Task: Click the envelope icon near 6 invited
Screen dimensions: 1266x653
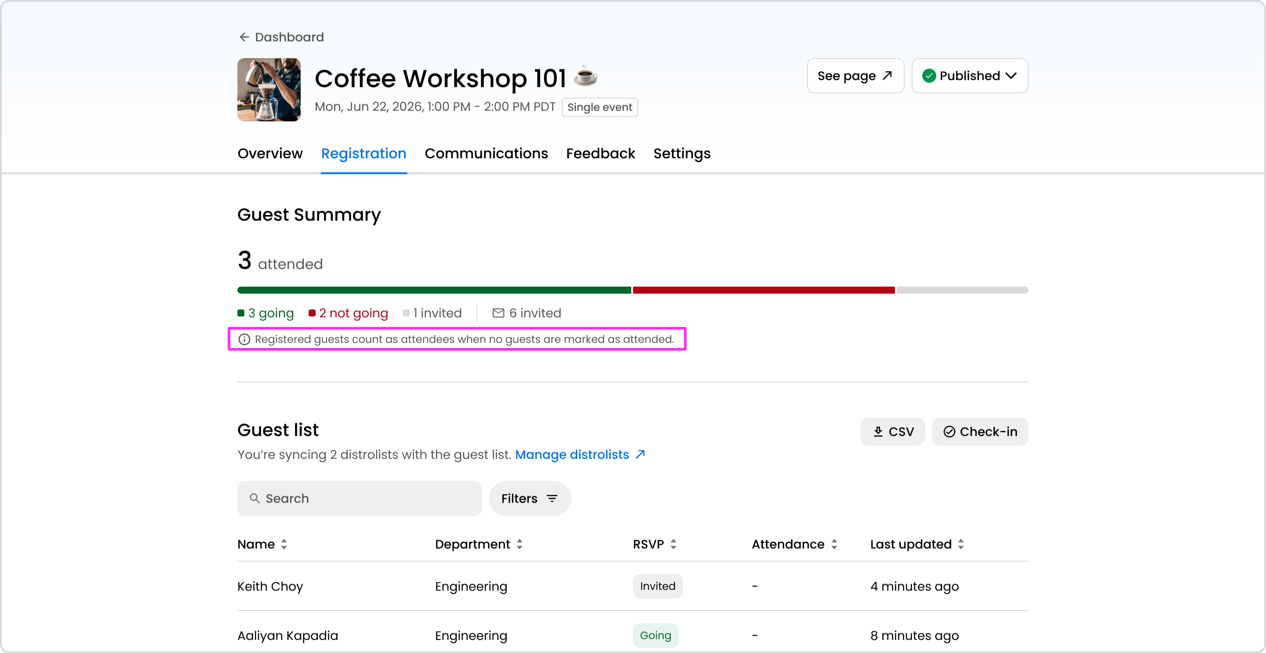Action: [498, 313]
